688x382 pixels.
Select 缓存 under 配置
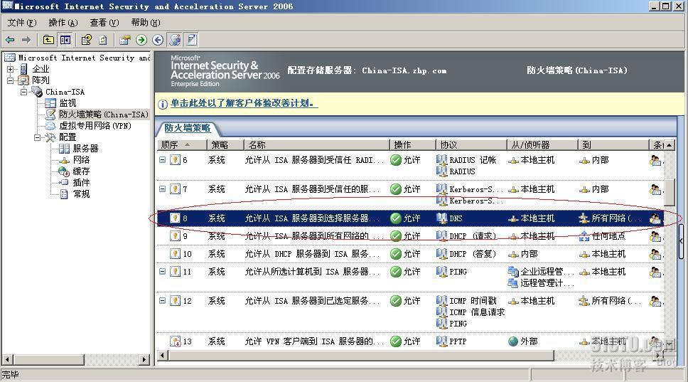(81, 171)
